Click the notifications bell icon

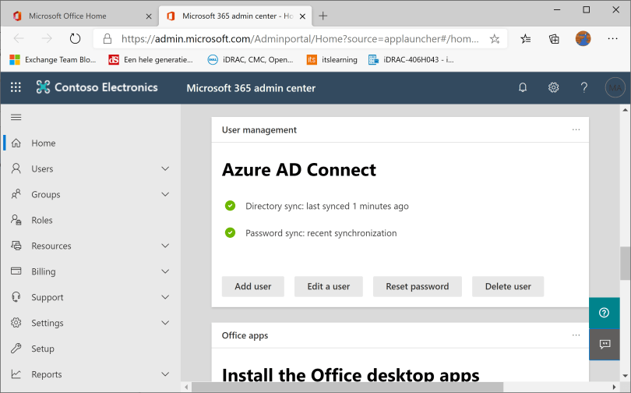pyautogui.click(x=523, y=88)
